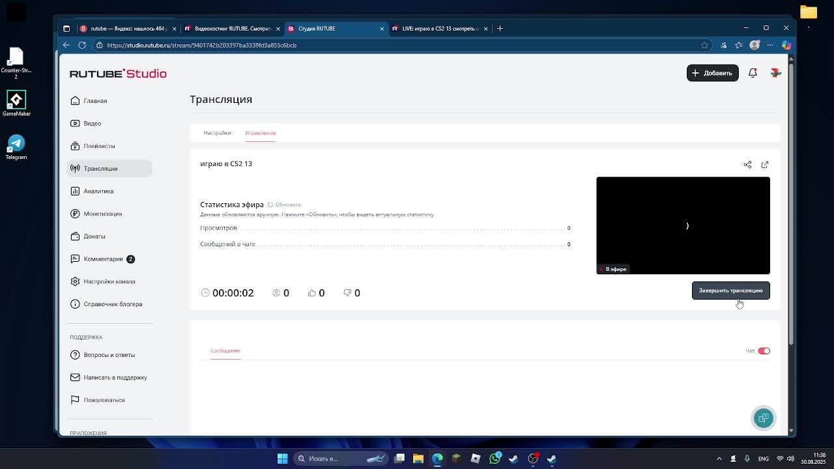Click the Настройки канала gear icon
This screenshot has width=834, height=469.
pos(75,281)
